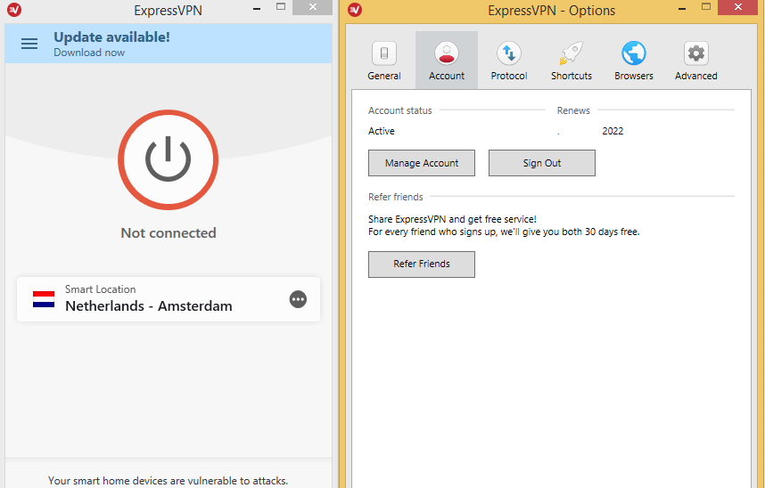Open the Advanced gear icon tab
The width and height of the screenshot is (765, 488).
(x=696, y=53)
